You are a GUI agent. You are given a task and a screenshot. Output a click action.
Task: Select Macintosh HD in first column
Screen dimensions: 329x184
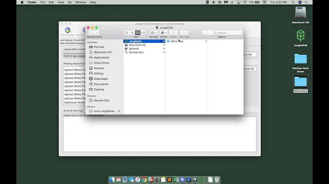pos(144,45)
